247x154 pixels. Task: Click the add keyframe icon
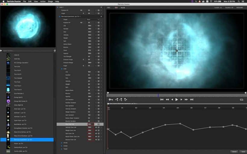tap(121, 100)
